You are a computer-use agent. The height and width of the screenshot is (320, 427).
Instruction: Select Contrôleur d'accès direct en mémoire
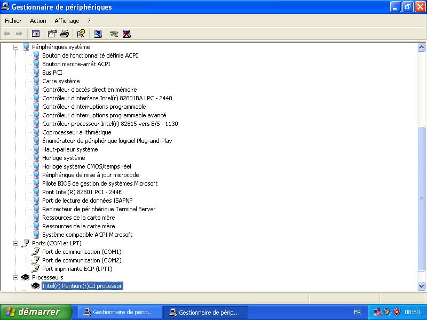click(x=89, y=90)
